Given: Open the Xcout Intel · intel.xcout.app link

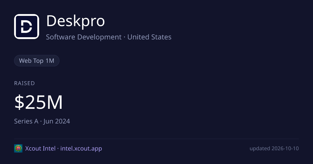Looking at the screenshot, I should (64, 148).
